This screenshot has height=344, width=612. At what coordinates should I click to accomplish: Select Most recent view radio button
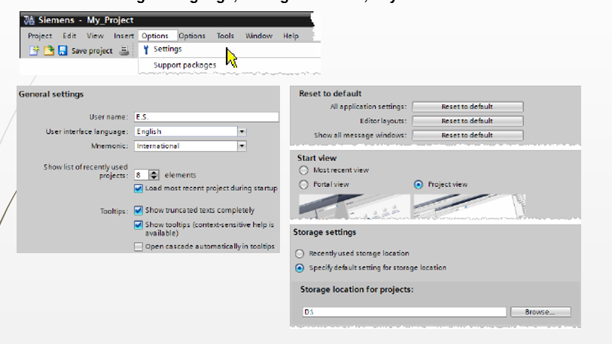pos(303,170)
